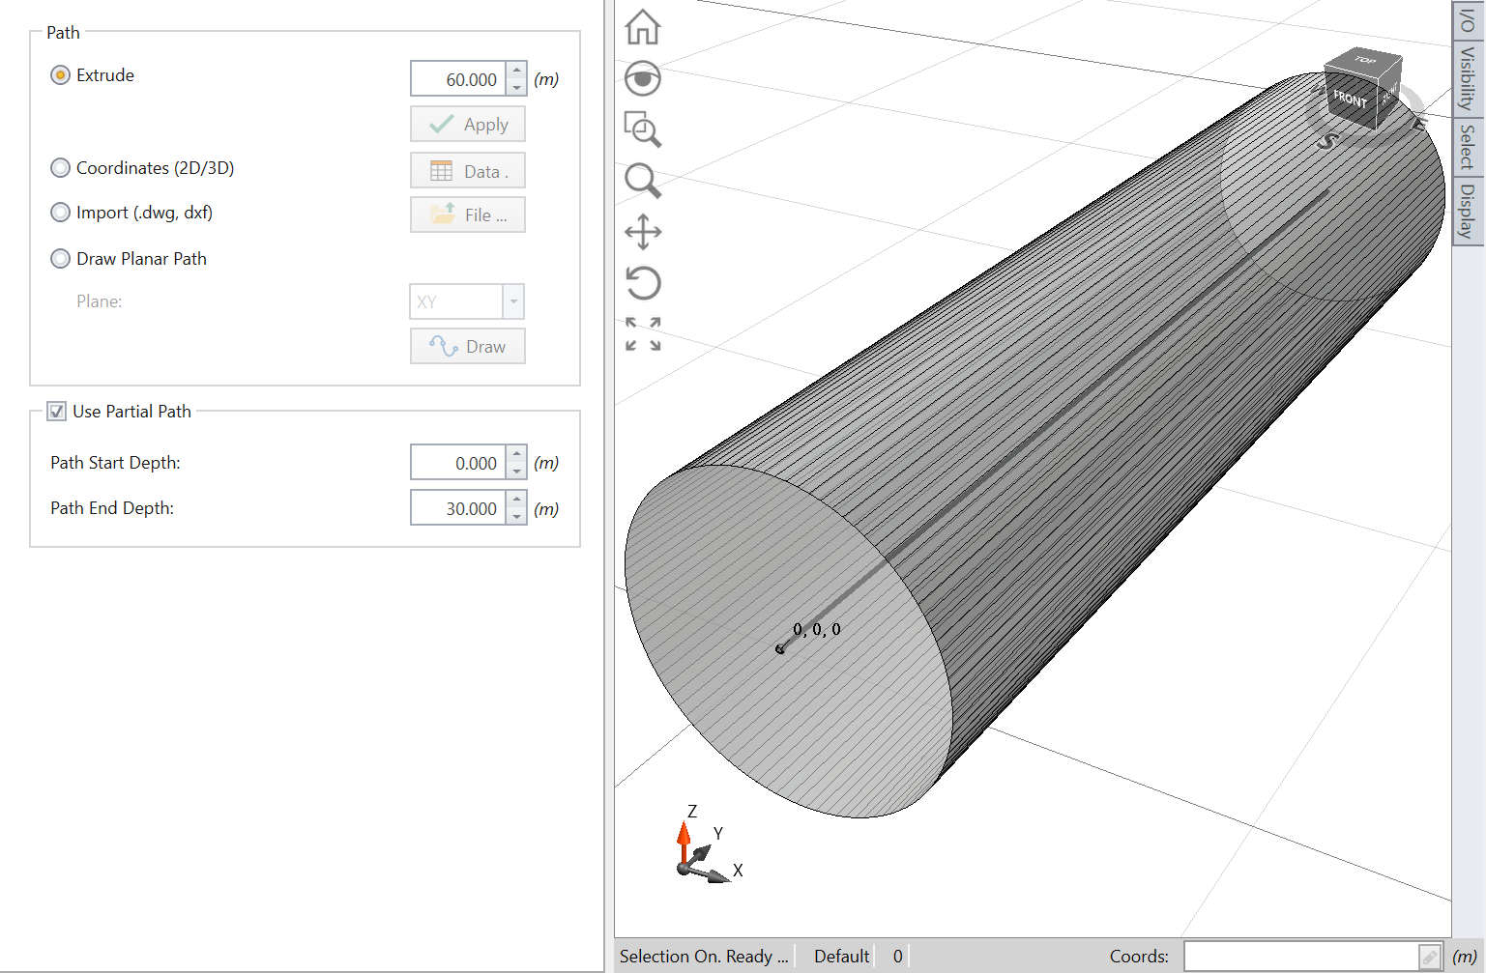
Task: Select the zoom window tool icon
Action: [x=643, y=129]
